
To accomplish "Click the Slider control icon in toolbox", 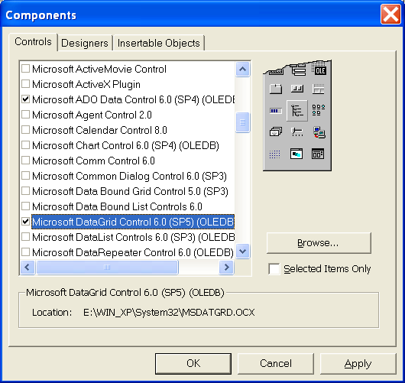I will click(x=297, y=132).
